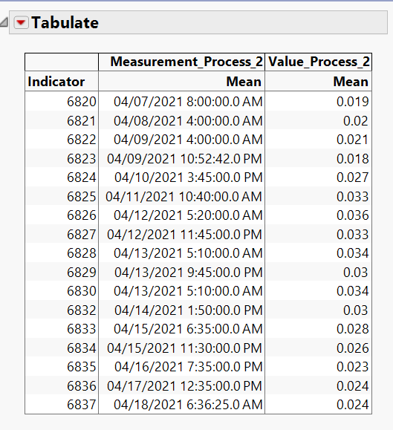Click value cell 0.019
Viewport: 393px width, 430px height.
(x=352, y=102)
